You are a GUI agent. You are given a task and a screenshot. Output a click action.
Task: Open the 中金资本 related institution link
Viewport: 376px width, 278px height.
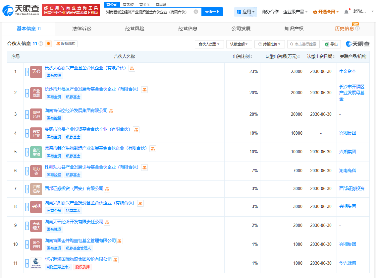[x=348, y=72]
